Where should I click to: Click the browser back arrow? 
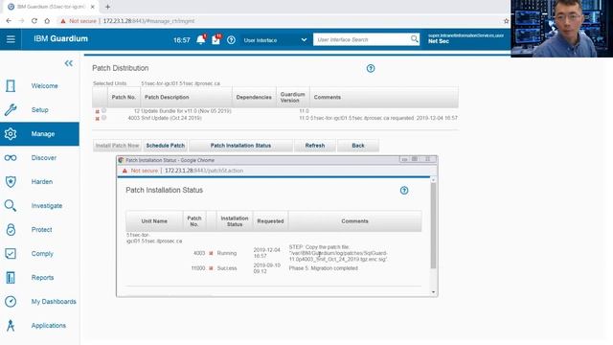click(9, 21)
